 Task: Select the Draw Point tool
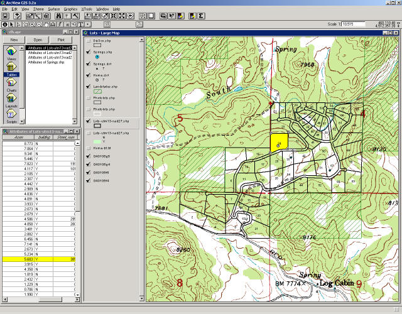(x=88, y=24)
